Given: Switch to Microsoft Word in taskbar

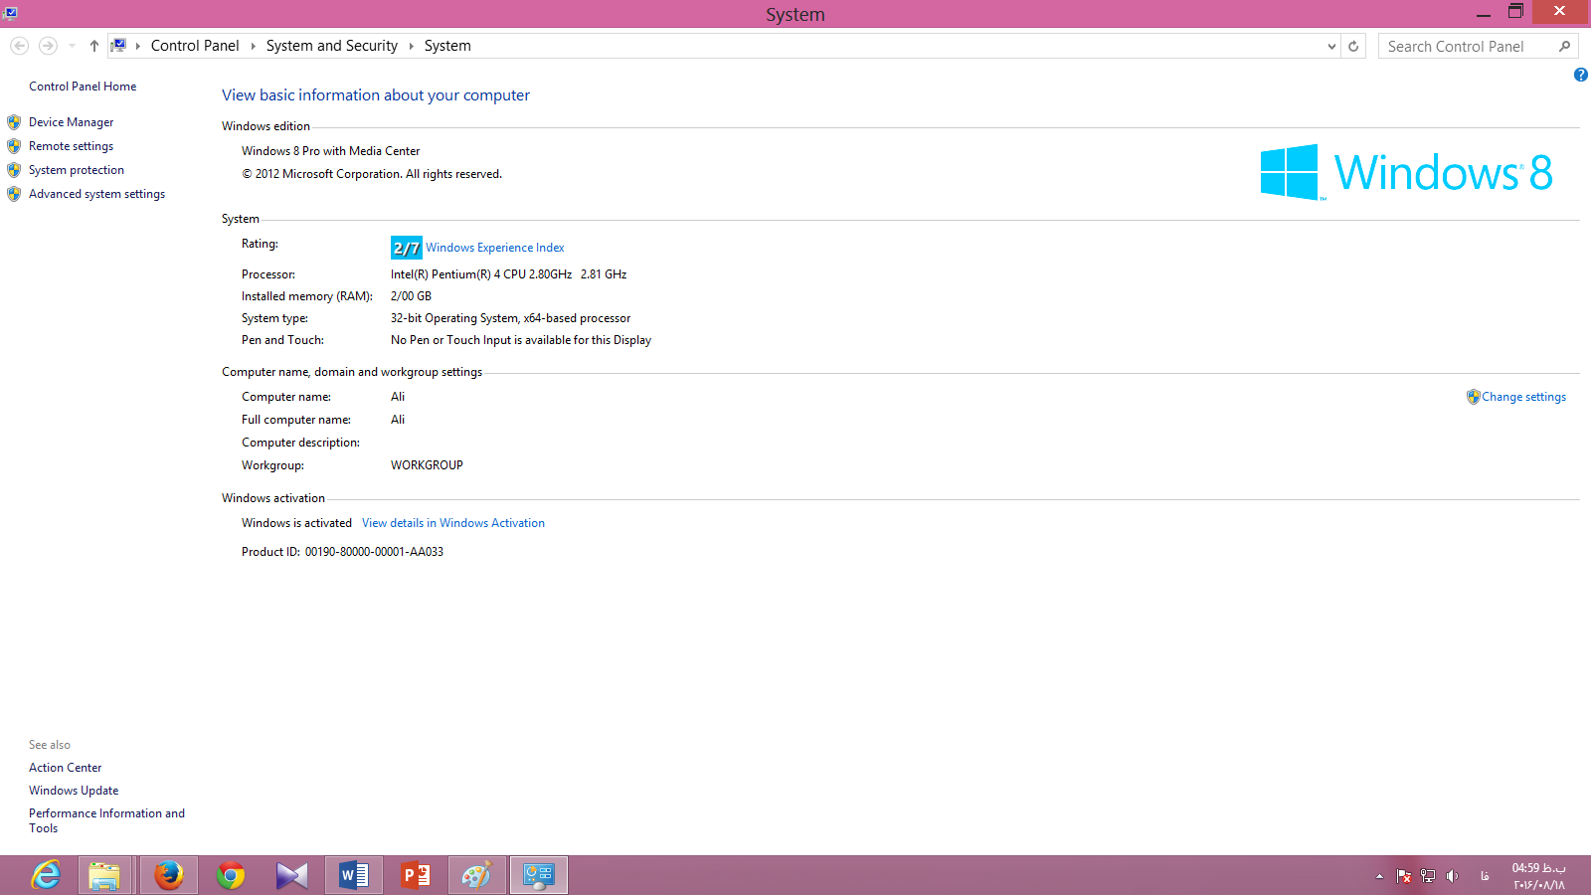Looking at the screenshot, I should (354, 875).
